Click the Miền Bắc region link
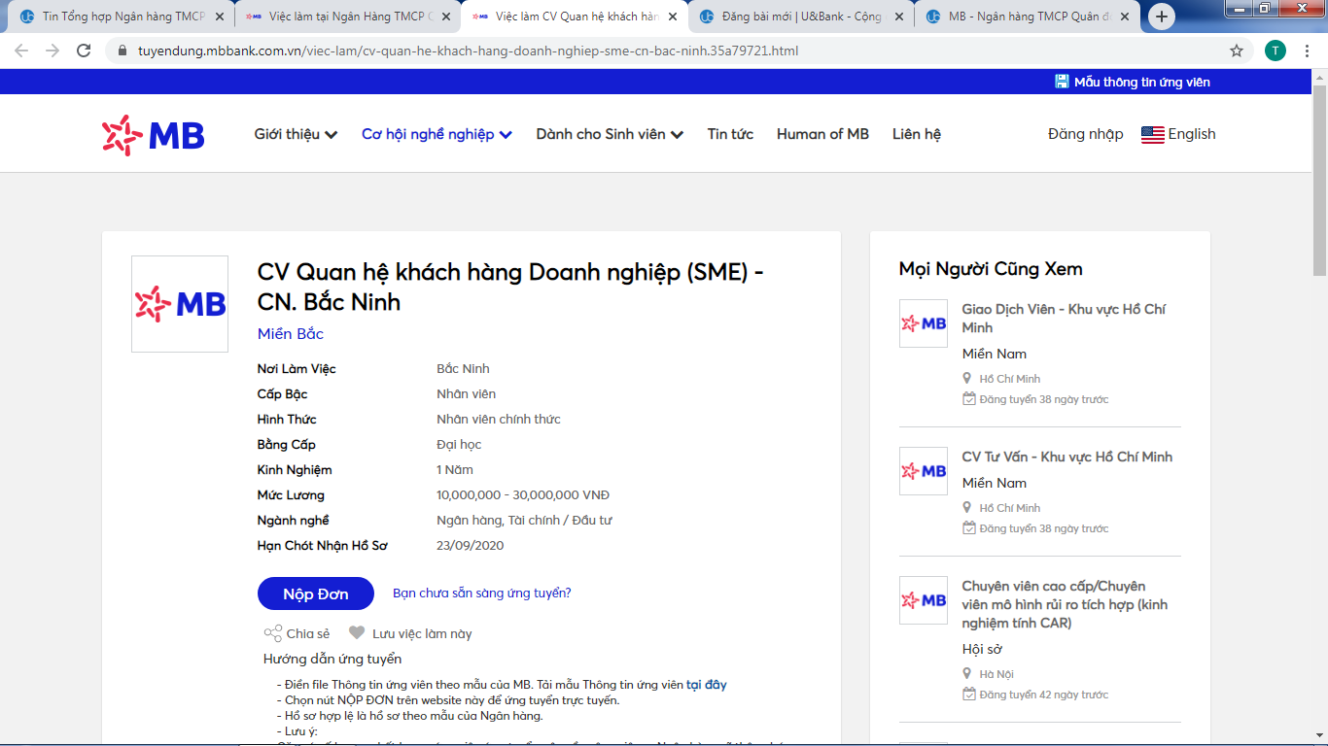Viewport: 1328px width, 746px height. 291,333
